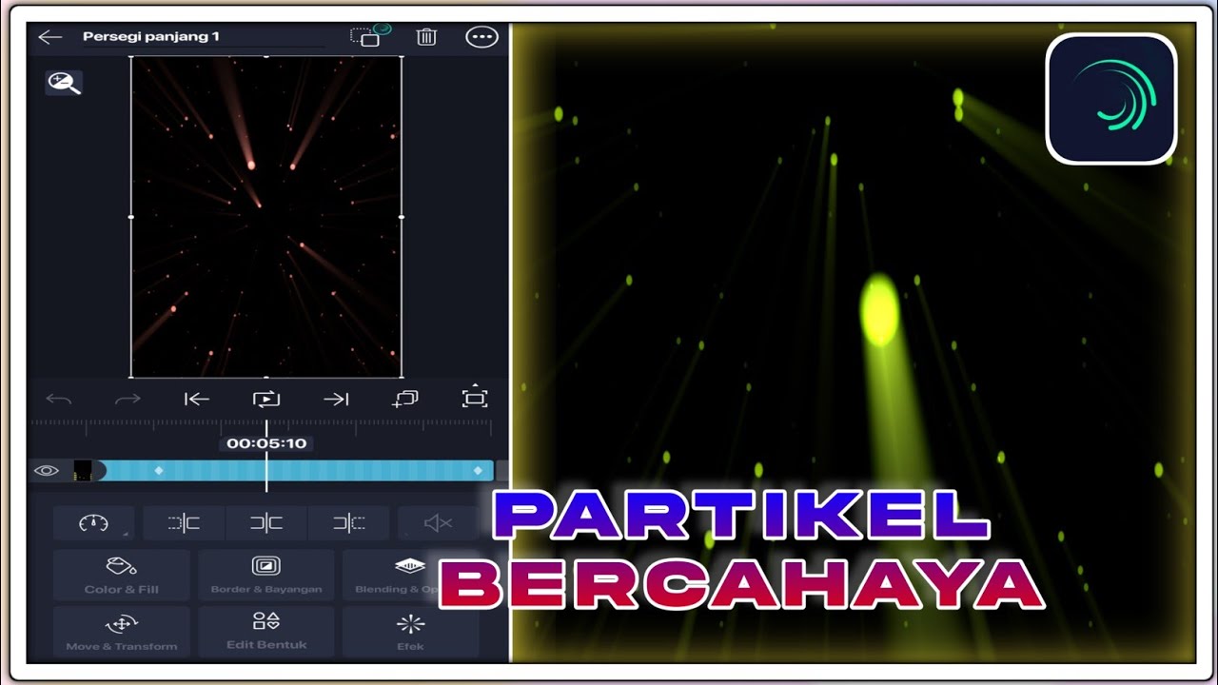Toggle layer visibility with the eye icon
The width and height of the screenshot is (1218, 685).
tap(46, 470)
